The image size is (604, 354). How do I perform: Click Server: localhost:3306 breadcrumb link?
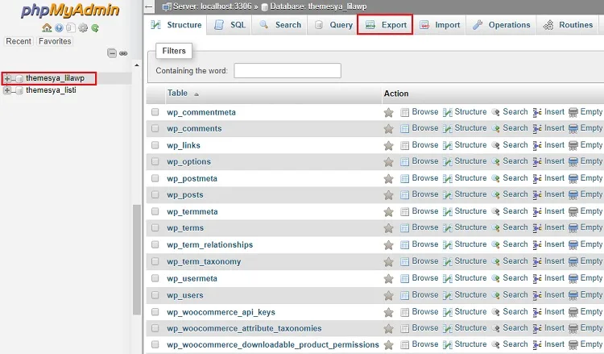(213, 6)
